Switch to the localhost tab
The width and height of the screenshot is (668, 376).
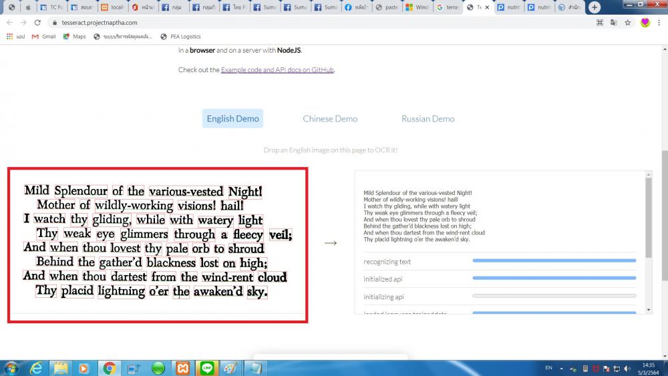(112, 7)
